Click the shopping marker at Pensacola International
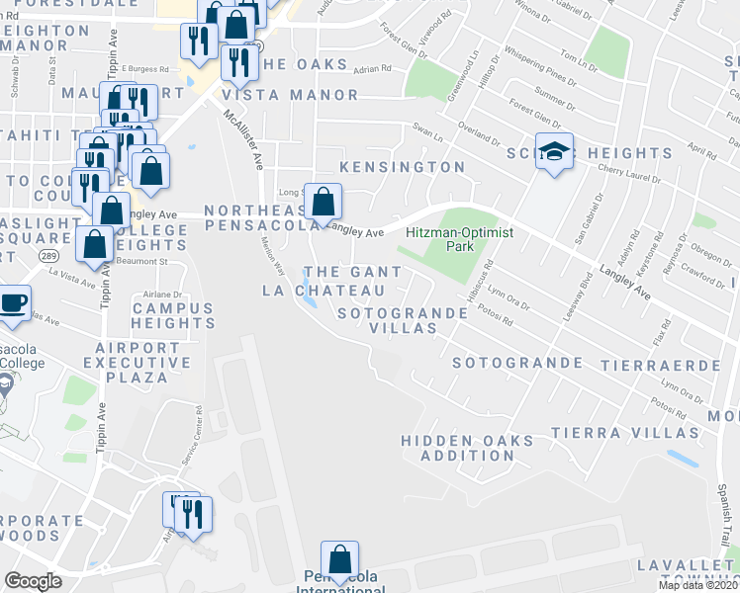 coord(339,561)
